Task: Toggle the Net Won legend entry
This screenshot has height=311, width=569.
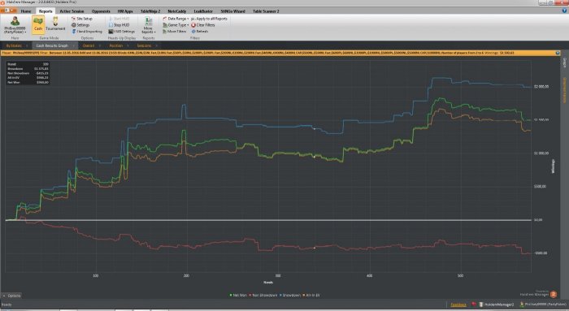Action: click(x=238, y=295)
